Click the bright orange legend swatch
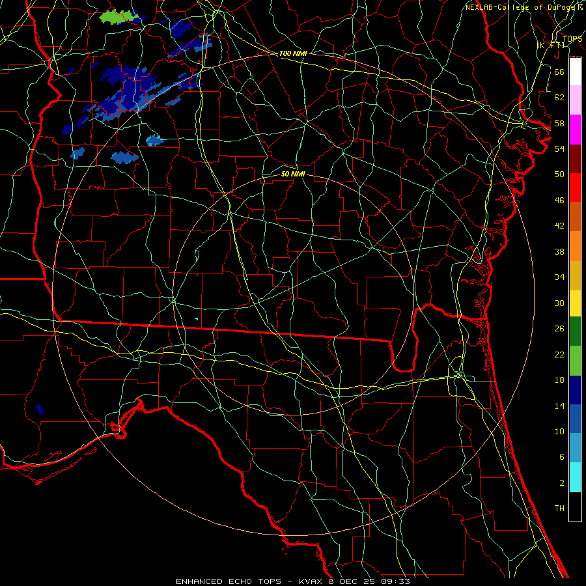 point(575,246)
